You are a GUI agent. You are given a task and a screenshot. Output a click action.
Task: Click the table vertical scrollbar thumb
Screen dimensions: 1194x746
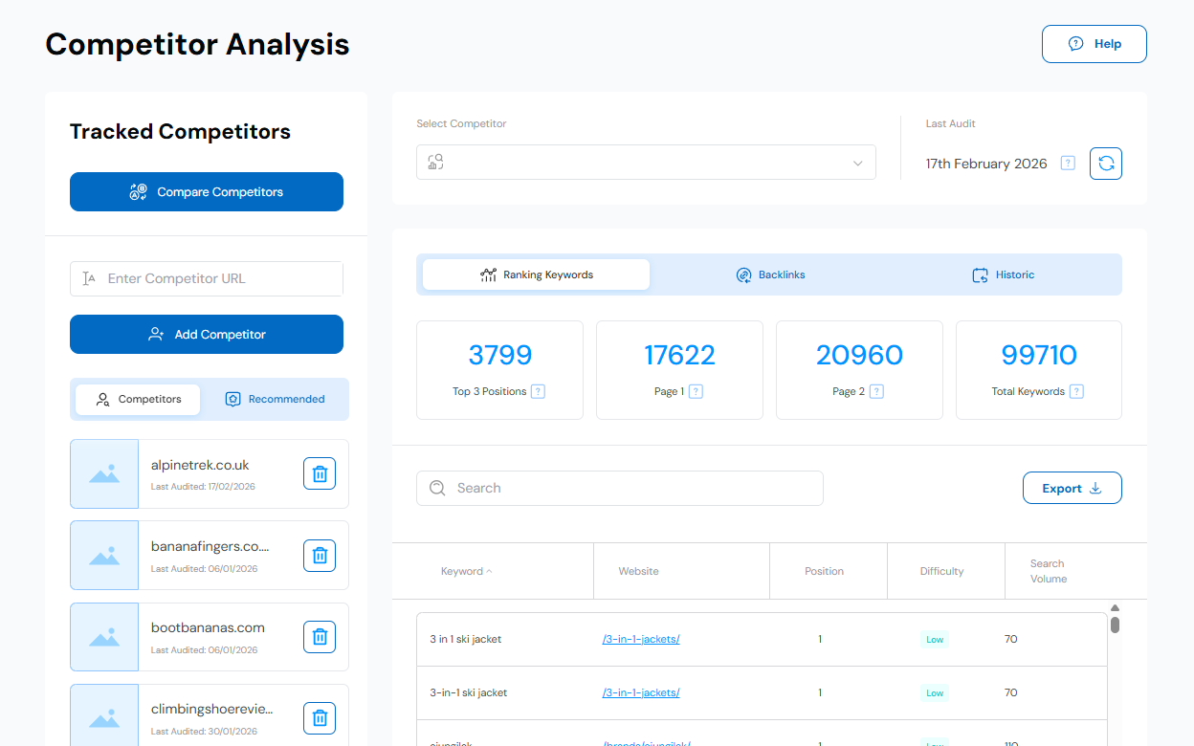tap(1115, 625)
